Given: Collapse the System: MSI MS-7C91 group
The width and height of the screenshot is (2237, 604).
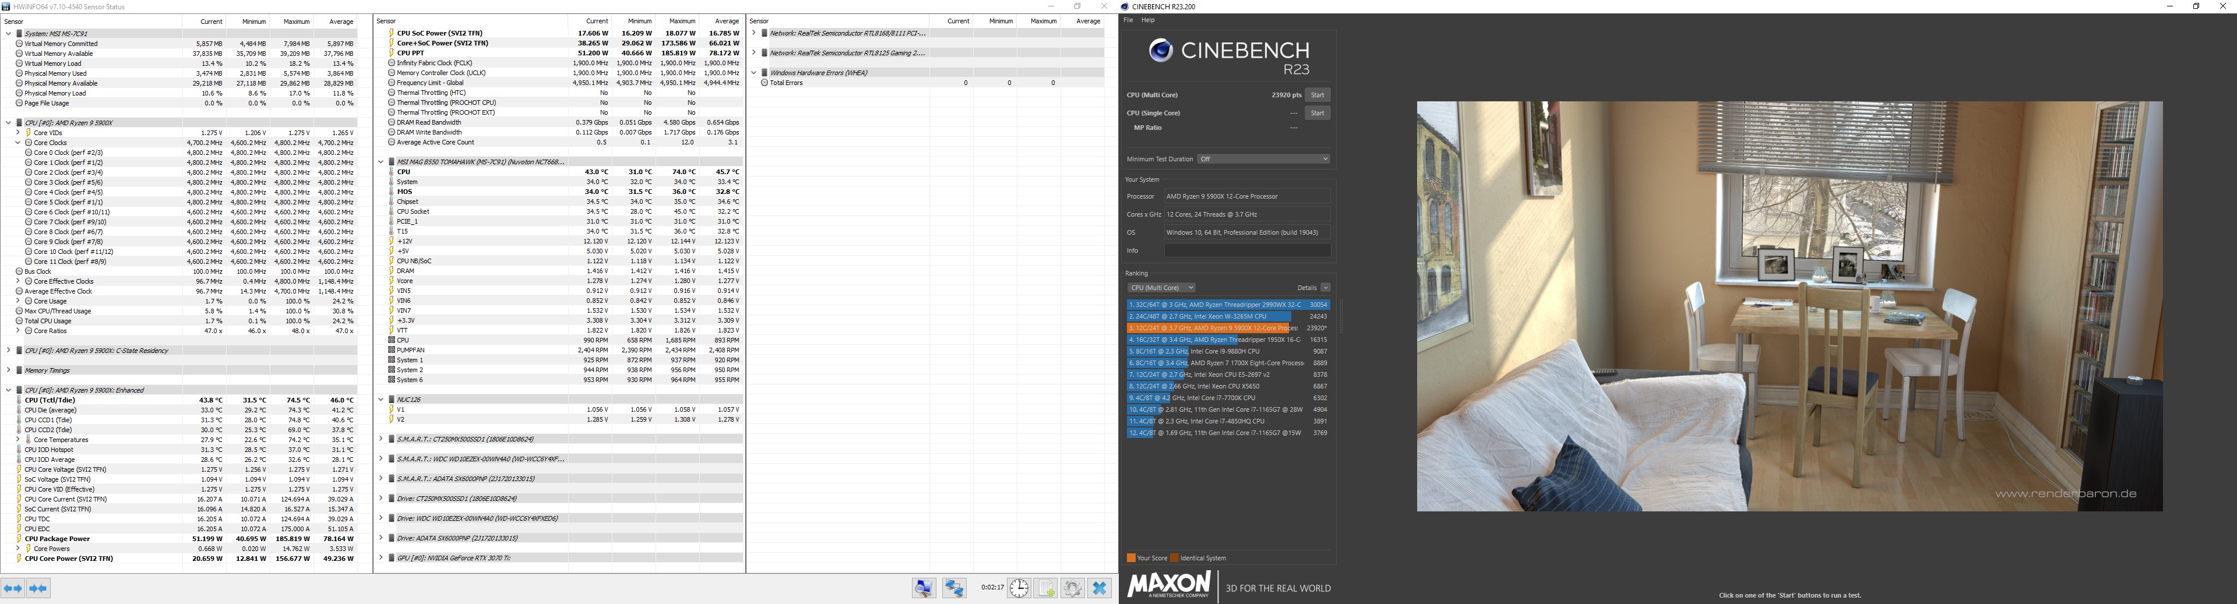Looking at the screenshot, I should 9,34.
